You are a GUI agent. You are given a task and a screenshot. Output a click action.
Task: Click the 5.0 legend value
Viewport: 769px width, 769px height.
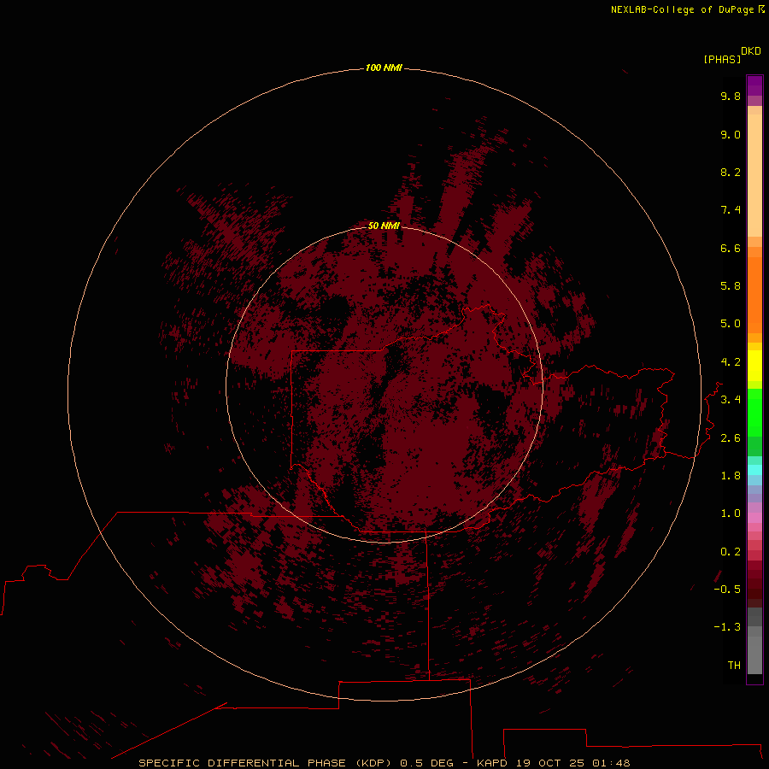tap(731, 324)
